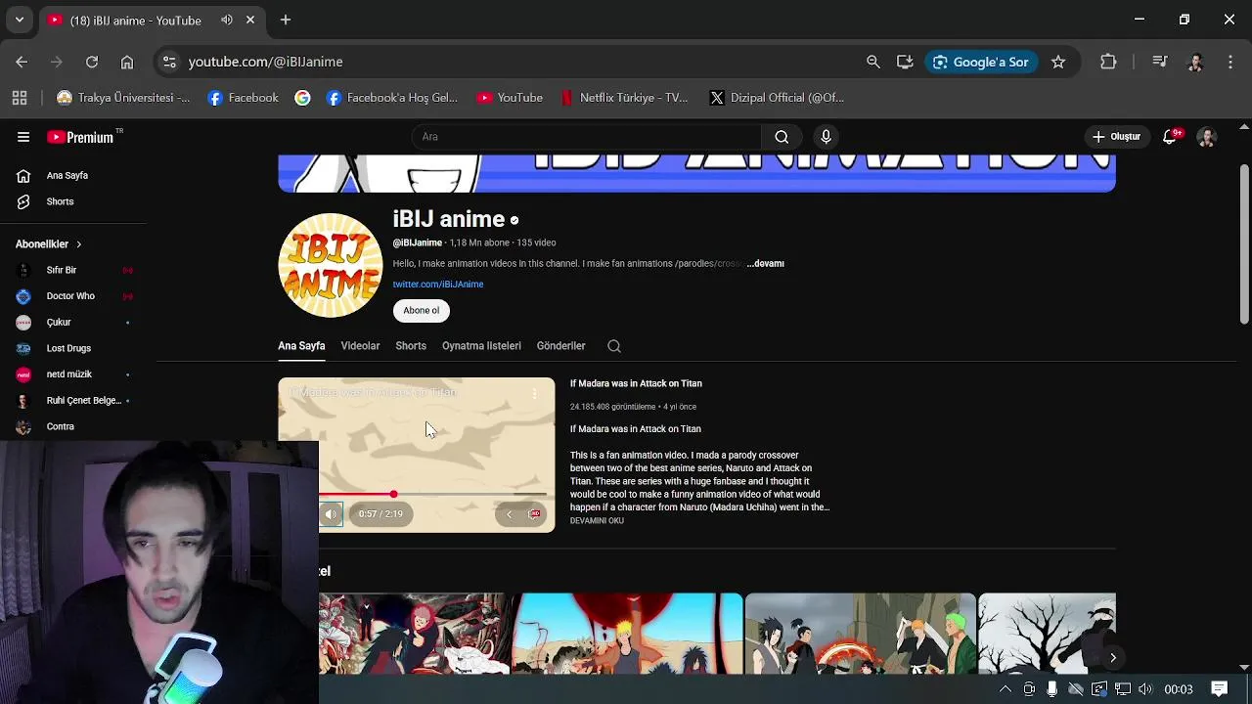Open the Windows volume tray icon
The image size is (1252, 704).
coord(1145,689)
